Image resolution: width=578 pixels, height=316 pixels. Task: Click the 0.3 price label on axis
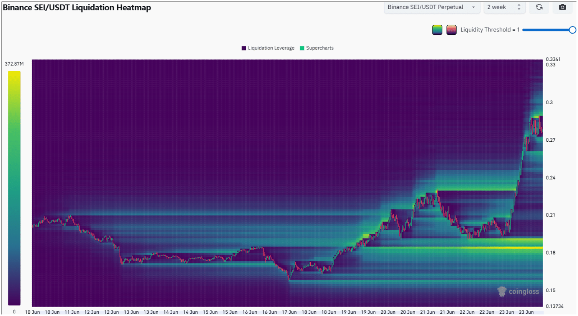point(549,103)
